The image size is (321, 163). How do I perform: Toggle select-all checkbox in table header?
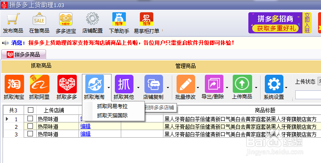30,110
